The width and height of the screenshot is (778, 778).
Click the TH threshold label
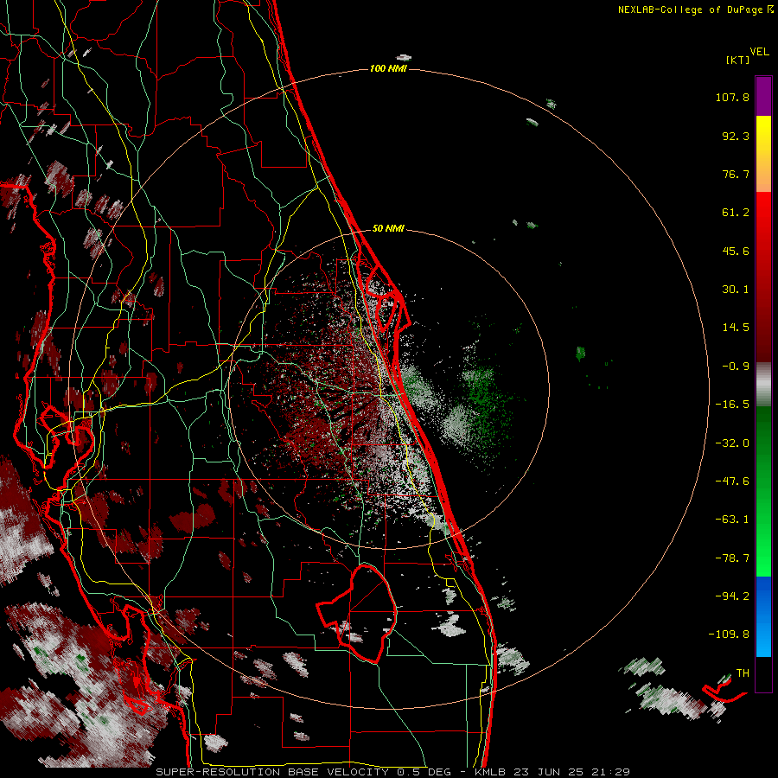point(743,673)
